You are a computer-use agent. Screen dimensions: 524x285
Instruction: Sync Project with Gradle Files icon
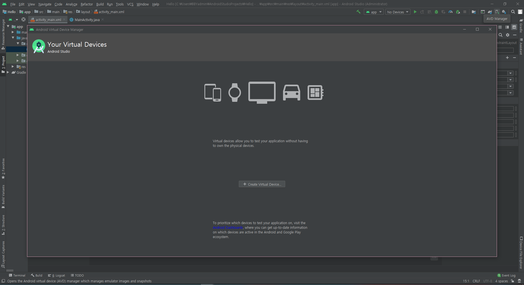(x=490, y=12)
